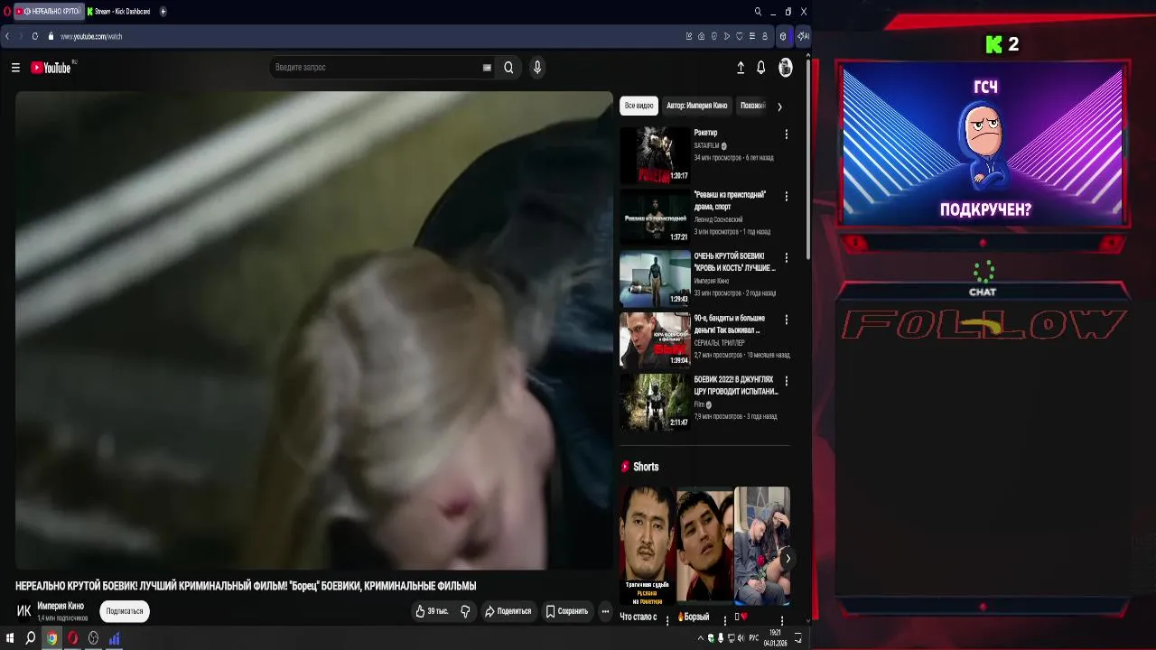
Task: Switch the РУС input language indicator
Action: [754, 638]
